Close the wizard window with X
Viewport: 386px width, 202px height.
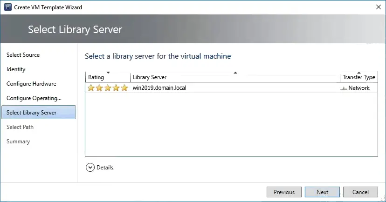click(x=379, y=7)
